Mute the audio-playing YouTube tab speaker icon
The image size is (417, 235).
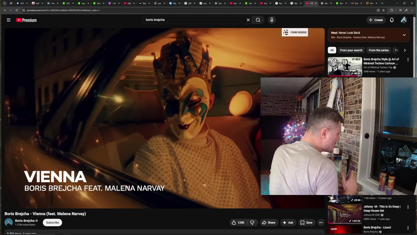[x=312, y=3]
